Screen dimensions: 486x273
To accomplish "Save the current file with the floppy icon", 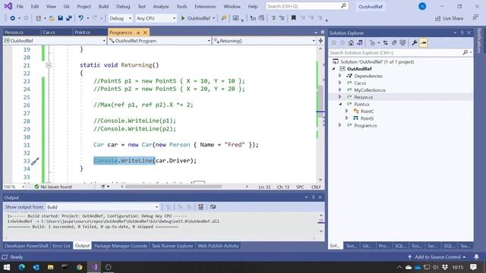I will 61,18.
